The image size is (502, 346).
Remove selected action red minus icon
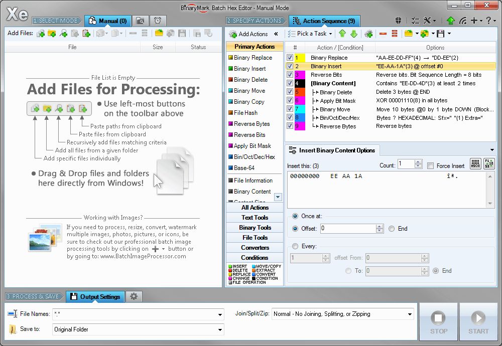pyautogui.click(x=383, y=33)
